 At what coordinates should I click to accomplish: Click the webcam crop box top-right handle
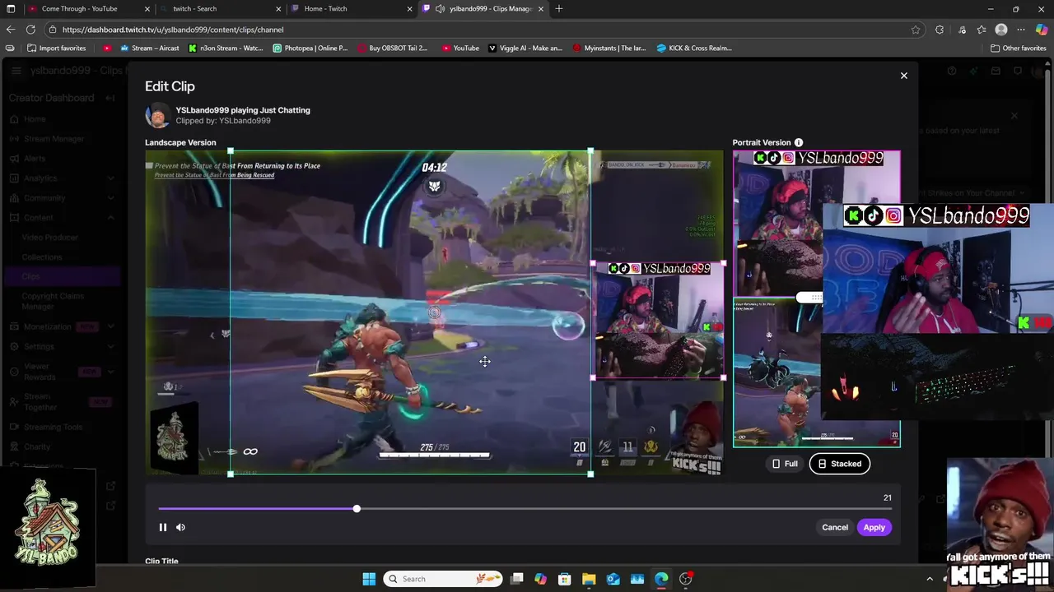coord(723,264)
